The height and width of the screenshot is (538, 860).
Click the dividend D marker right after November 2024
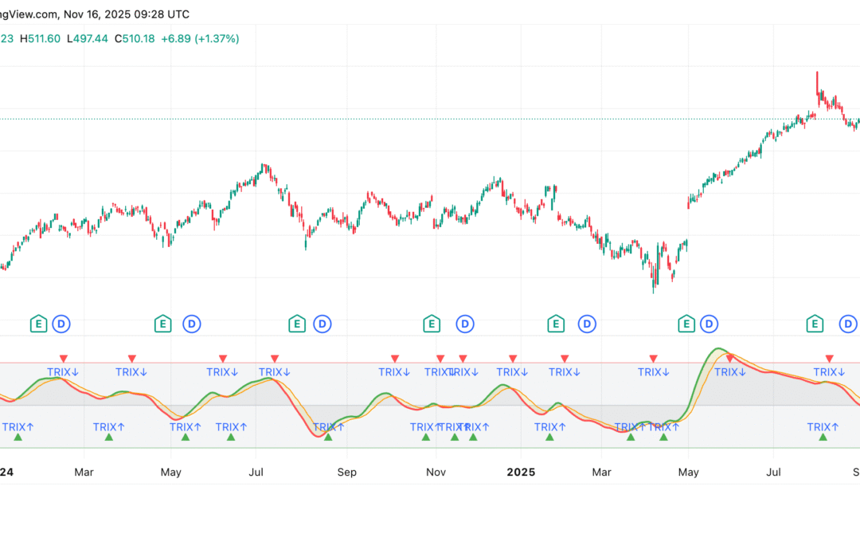(x=464, y=324)
